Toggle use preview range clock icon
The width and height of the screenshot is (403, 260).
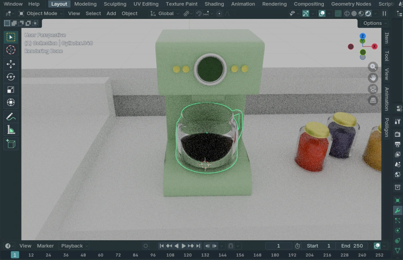coord(298,246)
